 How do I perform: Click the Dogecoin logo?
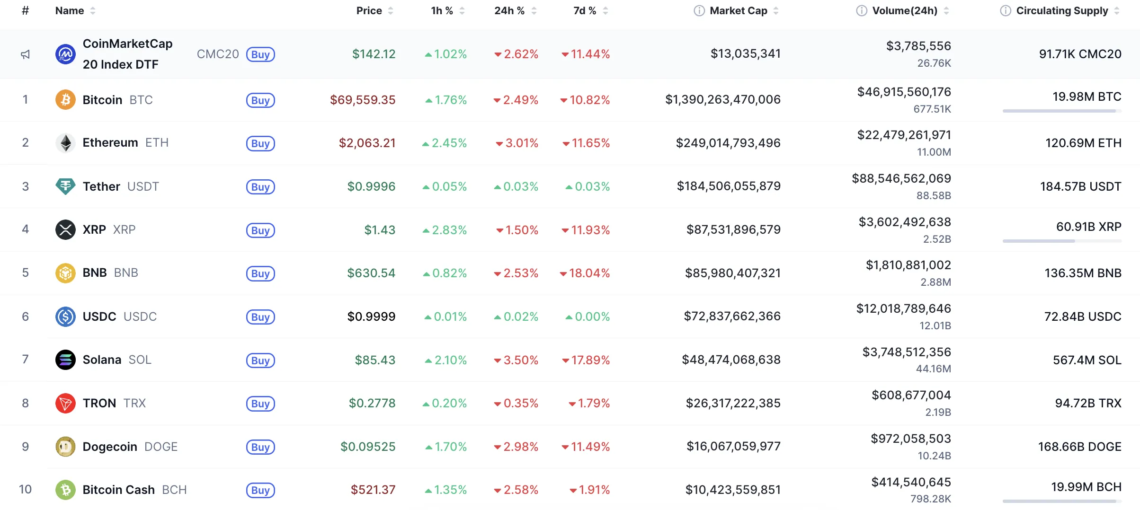coord(66,446)
